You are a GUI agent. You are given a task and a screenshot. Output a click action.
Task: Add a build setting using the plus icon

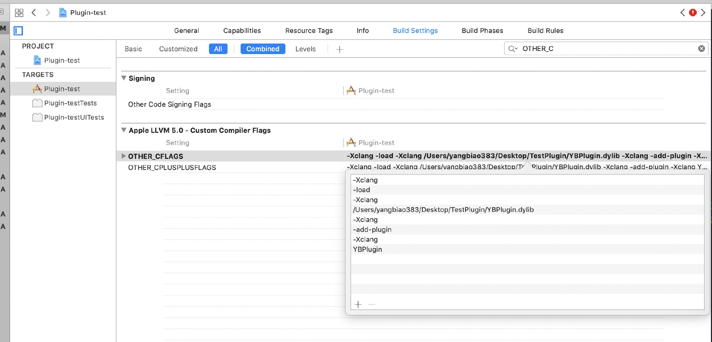(x=340, y=49)
